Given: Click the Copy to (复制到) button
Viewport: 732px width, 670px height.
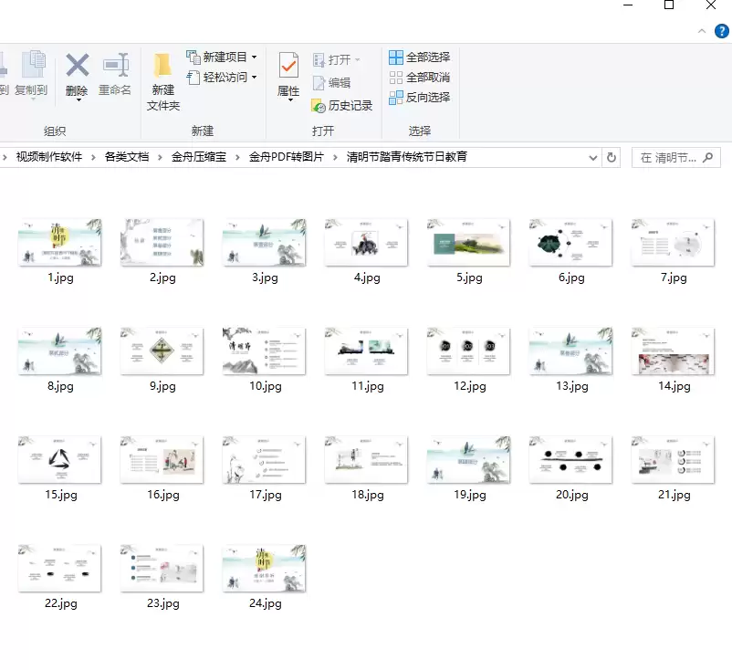Looking at the screenshot, I should click(x=31, y=73).
